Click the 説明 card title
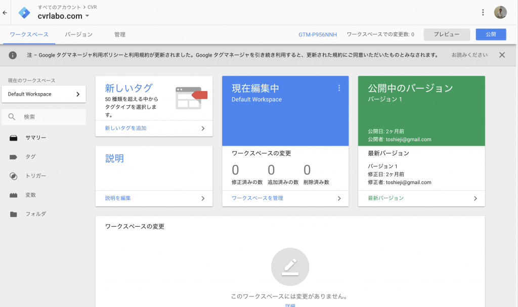518x307 pixels. pyautogui.click(x=114, y=159)
